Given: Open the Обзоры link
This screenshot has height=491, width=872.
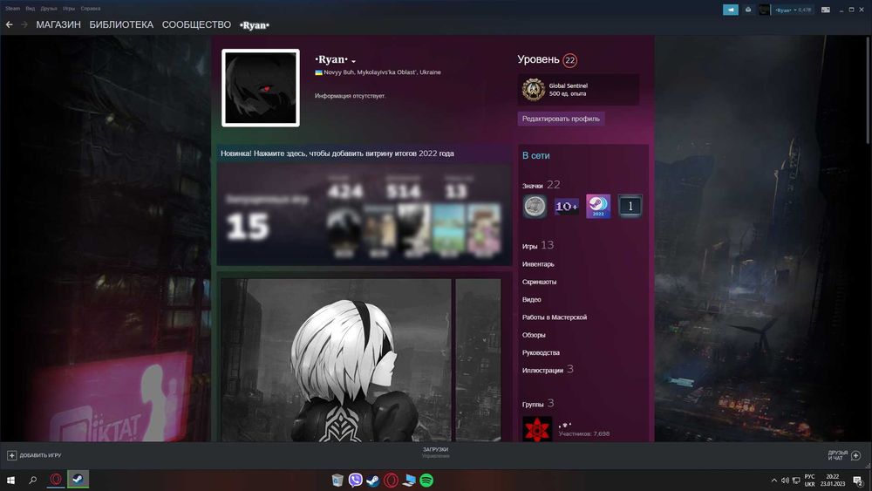Looking at the screenshot, I should [x=534, y=335].
